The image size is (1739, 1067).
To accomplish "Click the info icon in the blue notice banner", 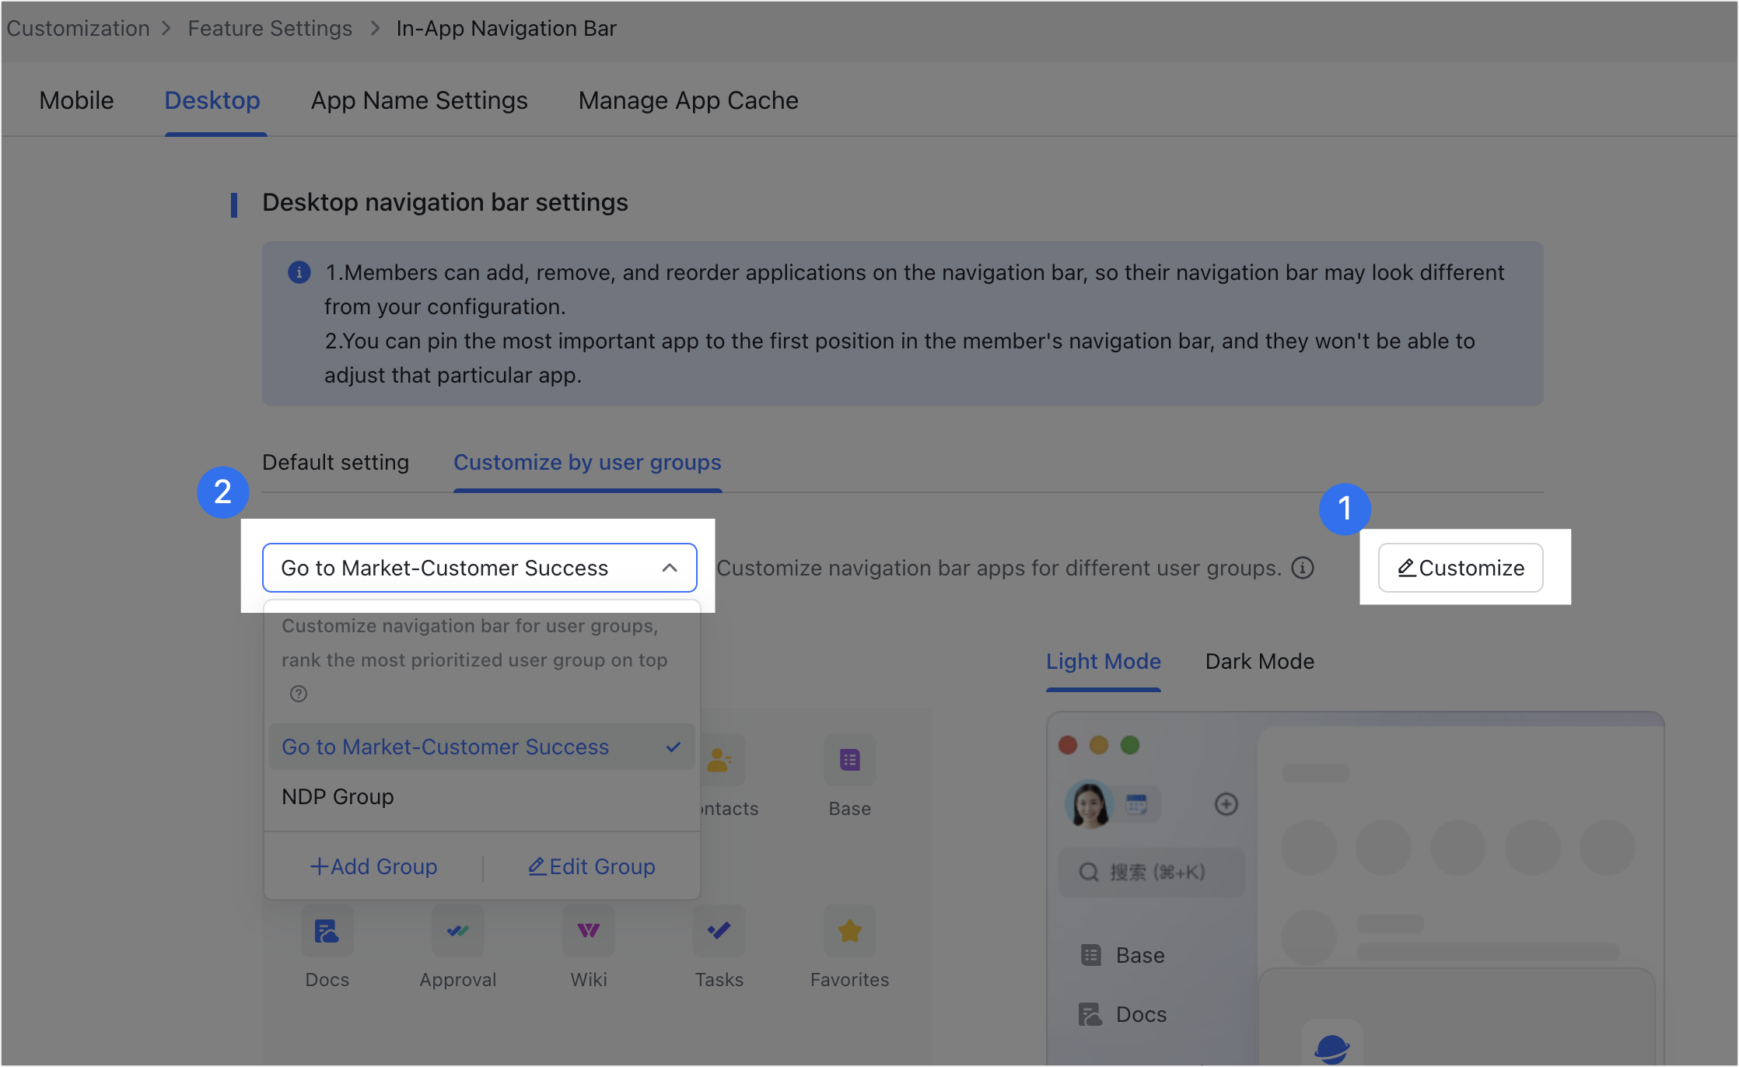I will click(299, 272).
